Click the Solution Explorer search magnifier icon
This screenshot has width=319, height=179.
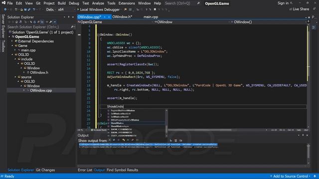72,27
